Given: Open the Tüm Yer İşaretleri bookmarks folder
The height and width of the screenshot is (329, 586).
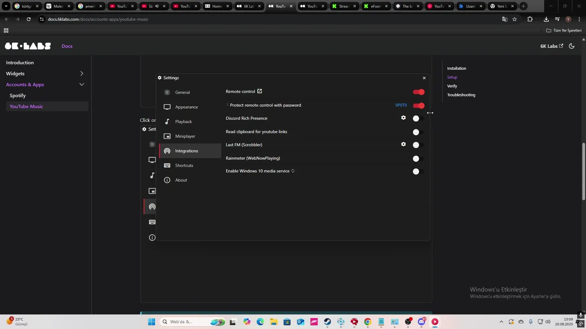Looking at the screenshot, I should point(564,31).
